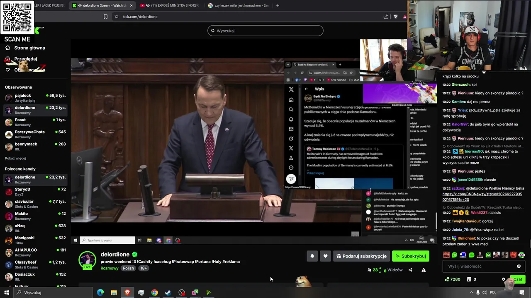
Task: View site information icon beside kick.com URL
Action: 116,17
